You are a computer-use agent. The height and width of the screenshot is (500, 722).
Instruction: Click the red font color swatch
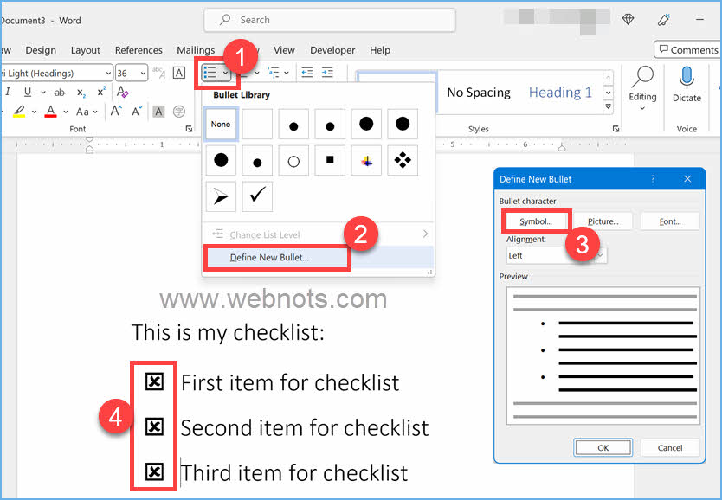tap(50, 112)
